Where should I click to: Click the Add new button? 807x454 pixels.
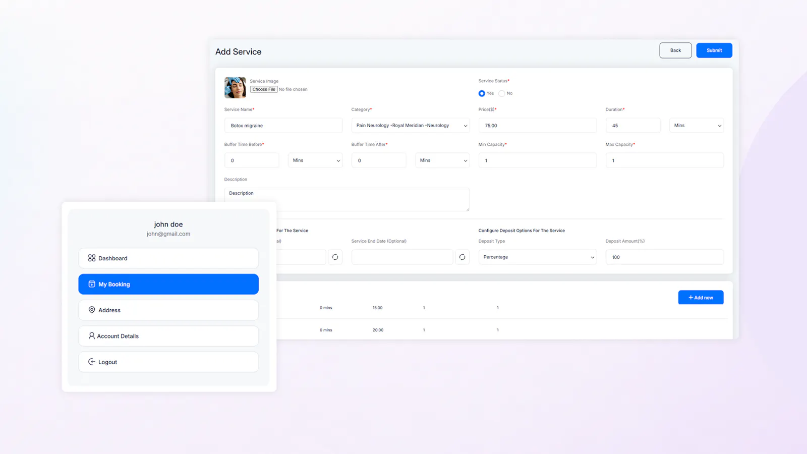pyautogui.click(x=701, y=298)
